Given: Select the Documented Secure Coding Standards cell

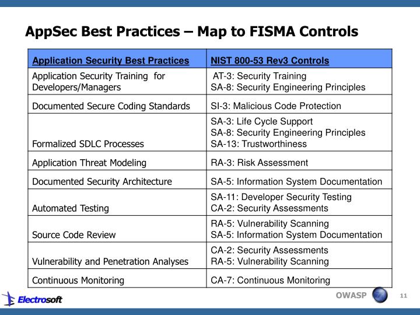Looking at the screenshot, I should pos(117,104).
